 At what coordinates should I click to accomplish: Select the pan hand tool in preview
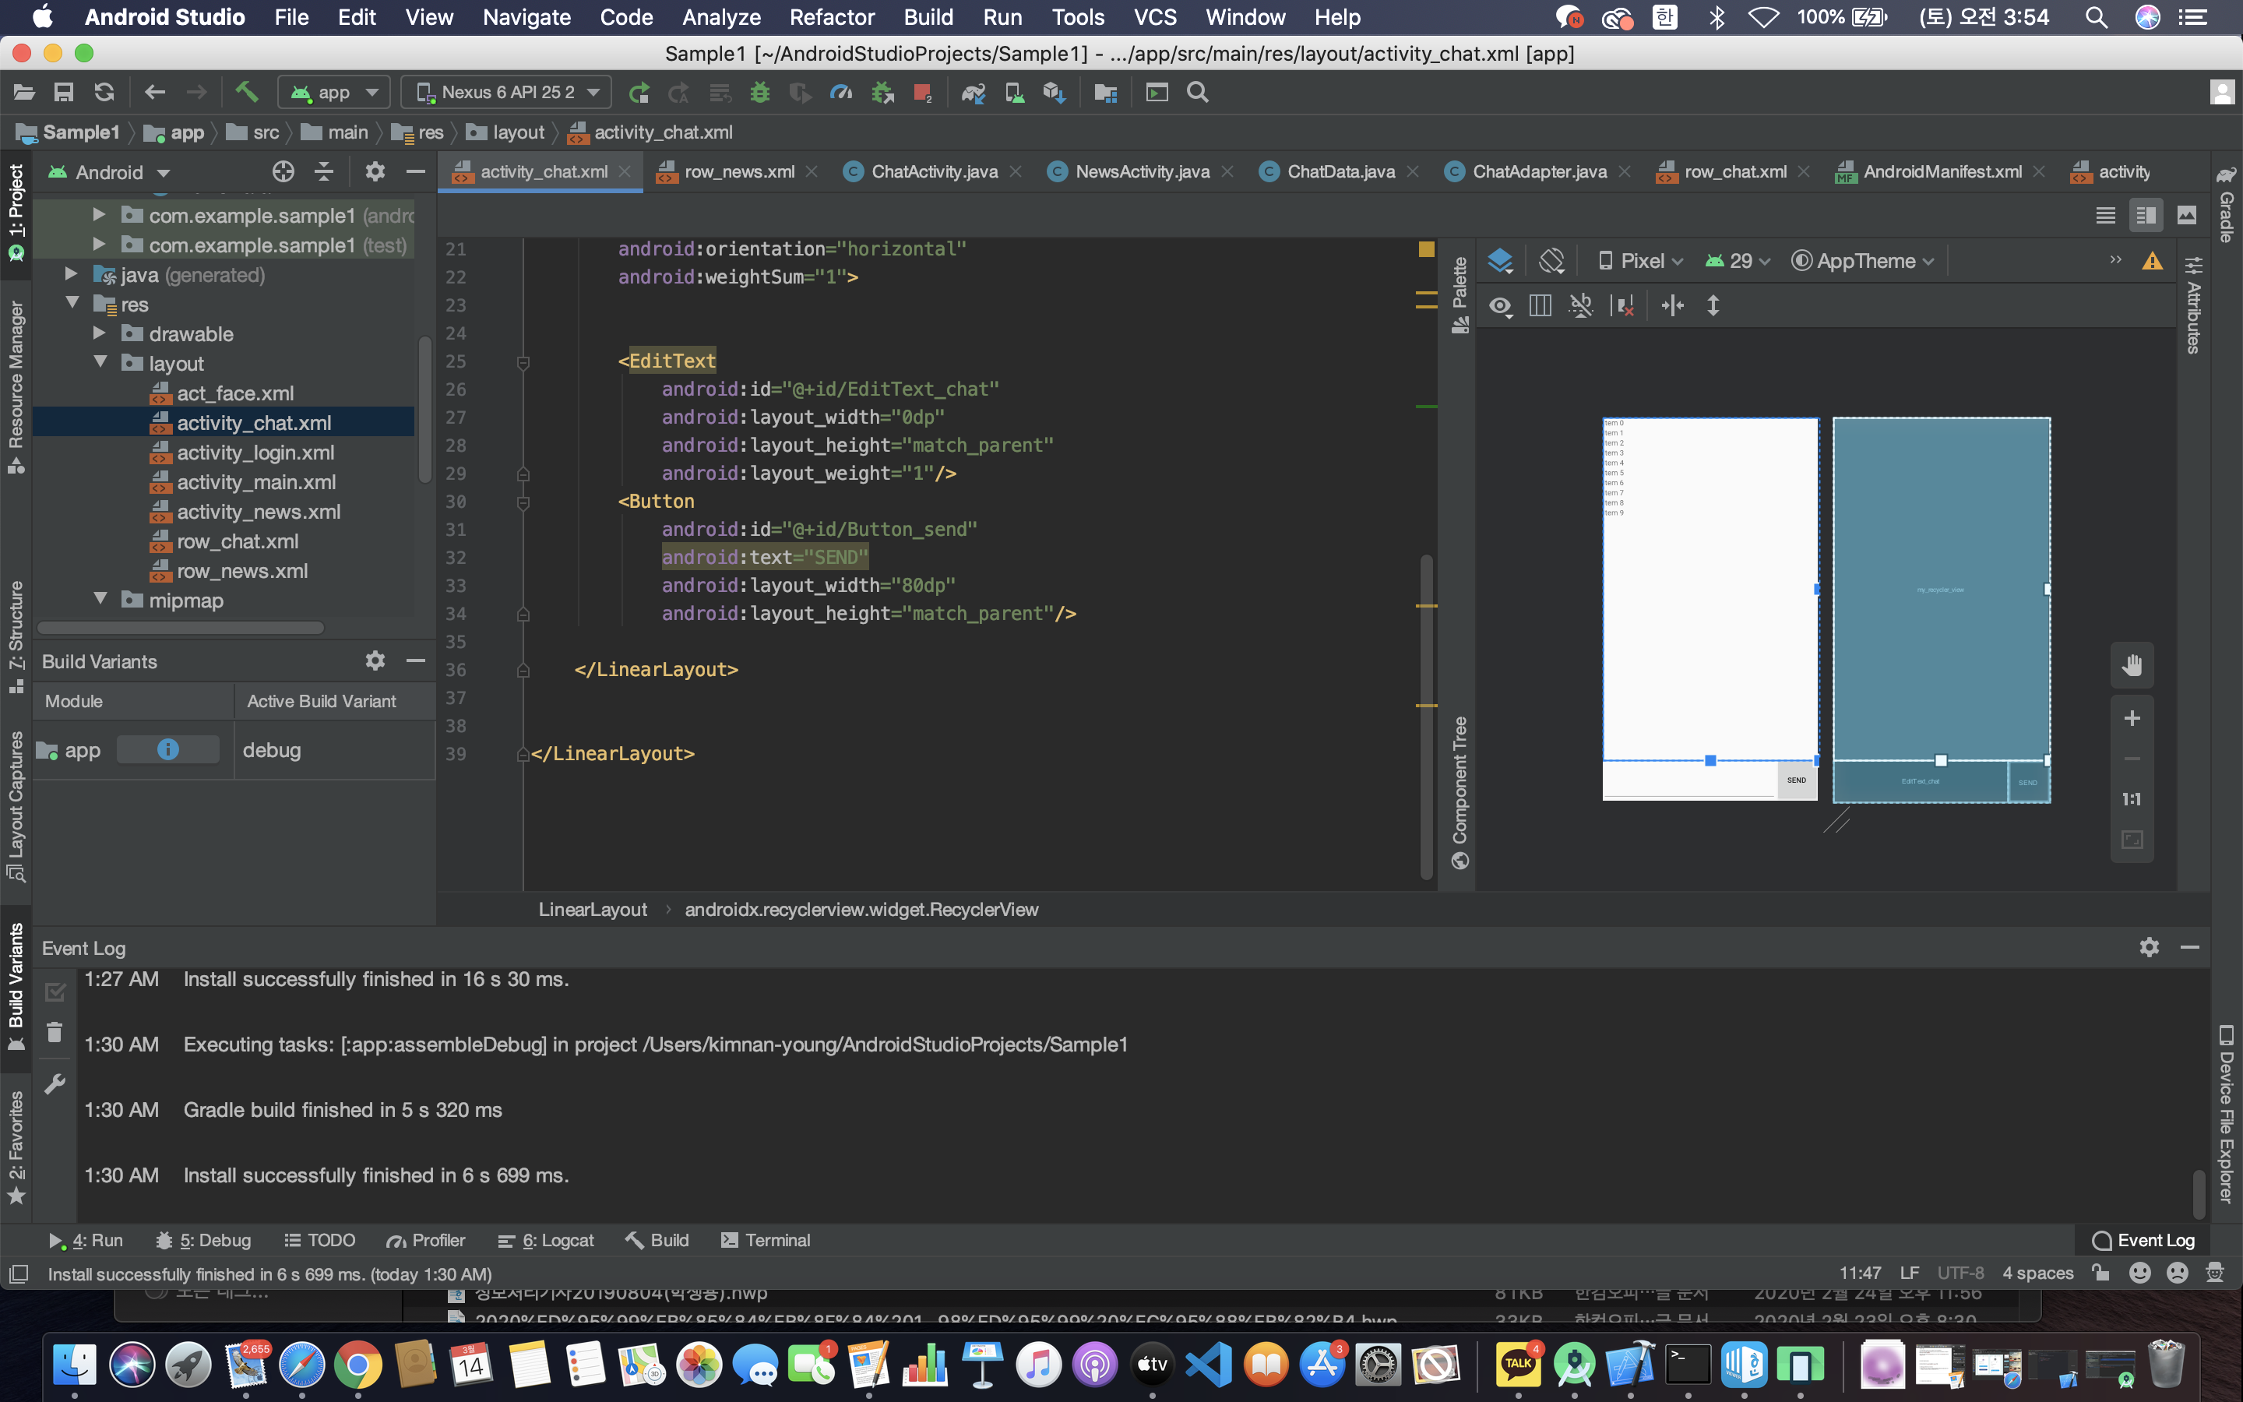click(x=2132, y=665)
